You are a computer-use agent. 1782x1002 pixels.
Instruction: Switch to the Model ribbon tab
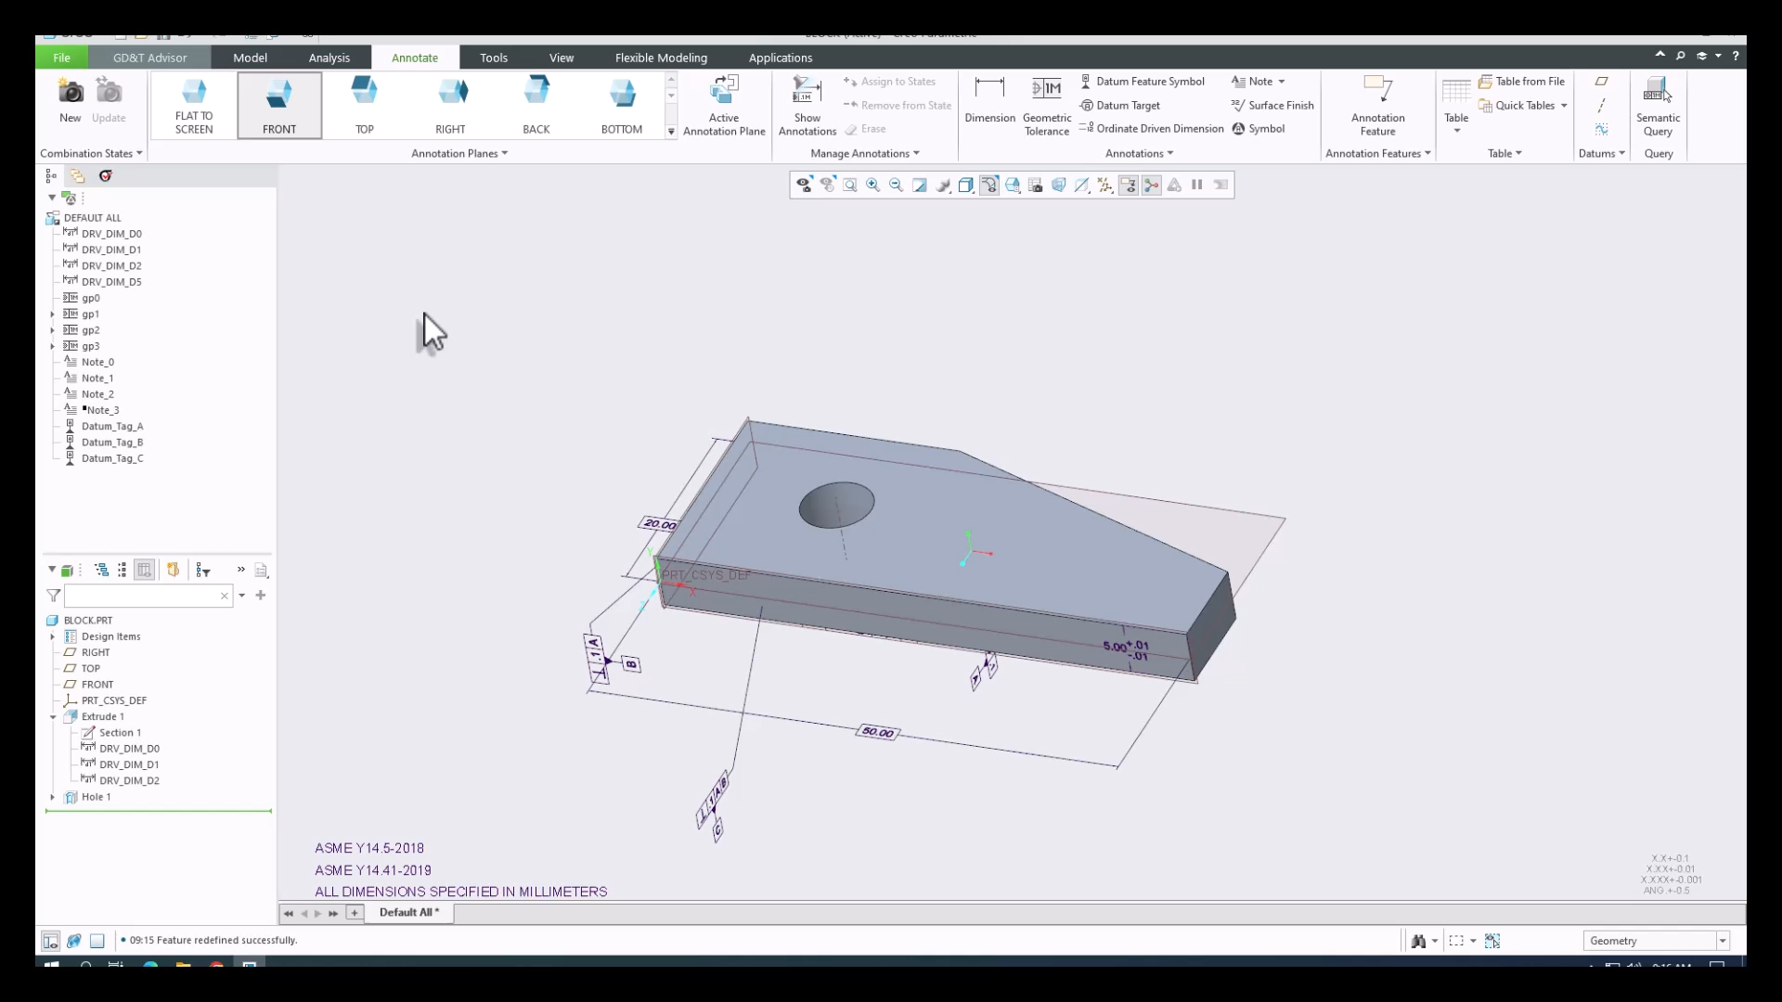pyautogui.click(x=250, y=58)
